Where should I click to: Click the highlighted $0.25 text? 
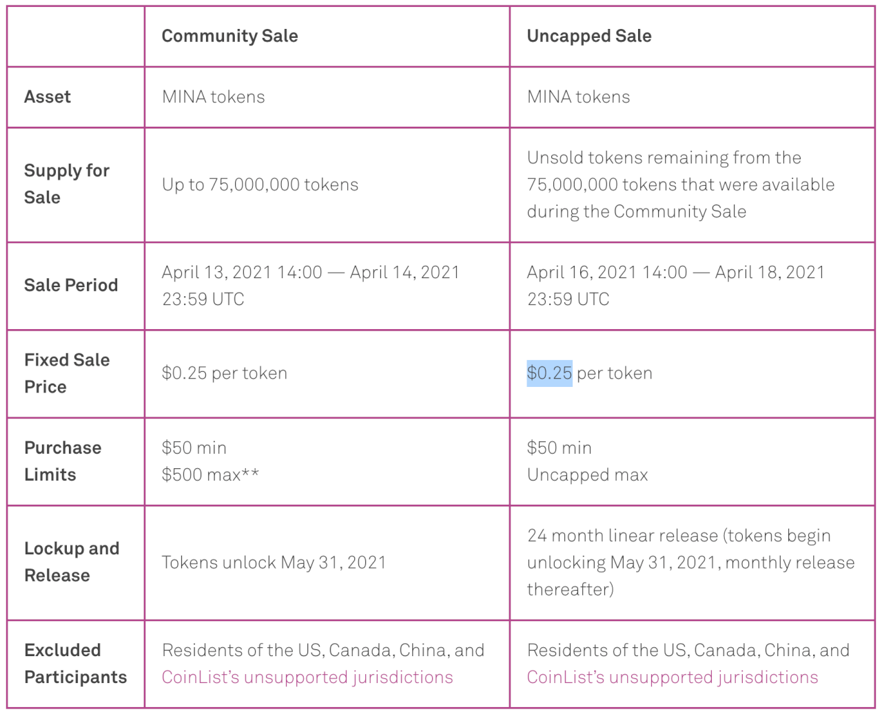pyautogui.click(x=549, y=373)
